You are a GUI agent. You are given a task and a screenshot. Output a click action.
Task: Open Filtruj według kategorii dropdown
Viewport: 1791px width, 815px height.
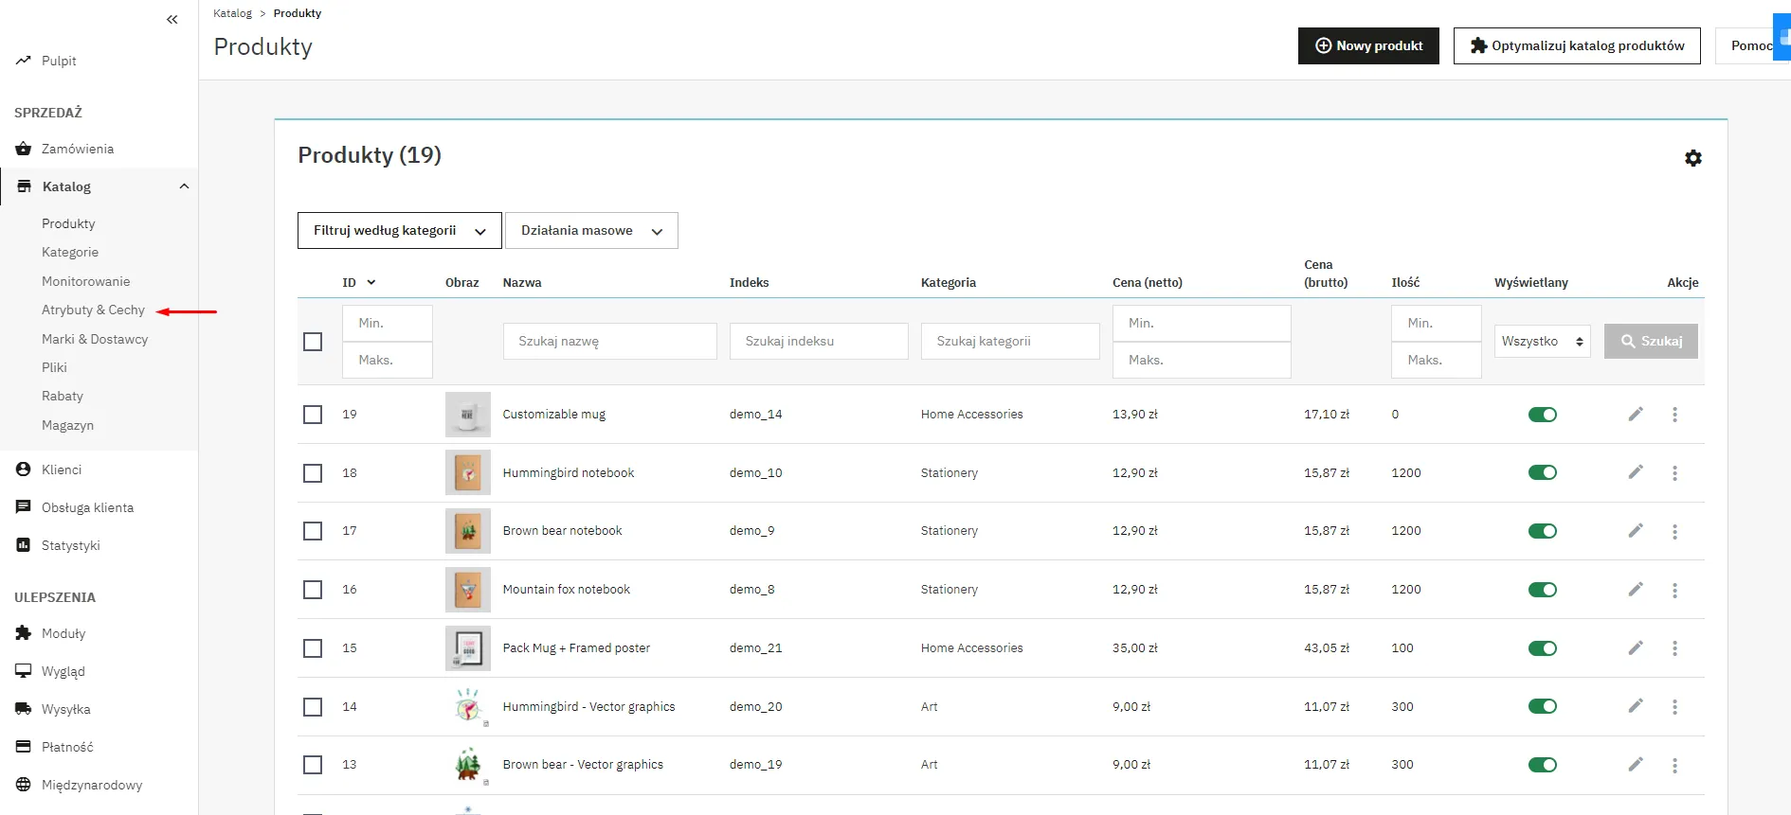pos(399,231)
